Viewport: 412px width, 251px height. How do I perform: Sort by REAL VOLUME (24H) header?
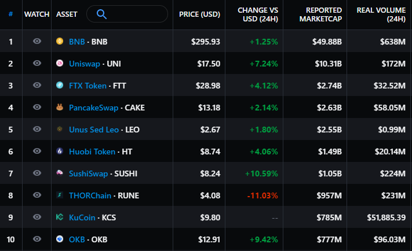pos(381,14)
